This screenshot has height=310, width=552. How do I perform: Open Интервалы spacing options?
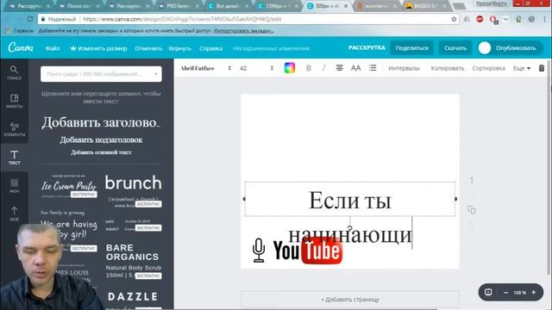(x=405, y=68)
